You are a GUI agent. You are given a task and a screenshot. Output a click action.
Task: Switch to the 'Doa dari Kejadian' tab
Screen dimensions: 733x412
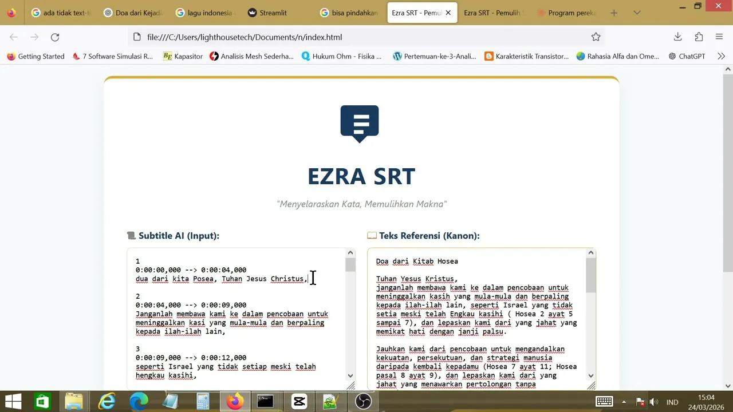(133, 13)
